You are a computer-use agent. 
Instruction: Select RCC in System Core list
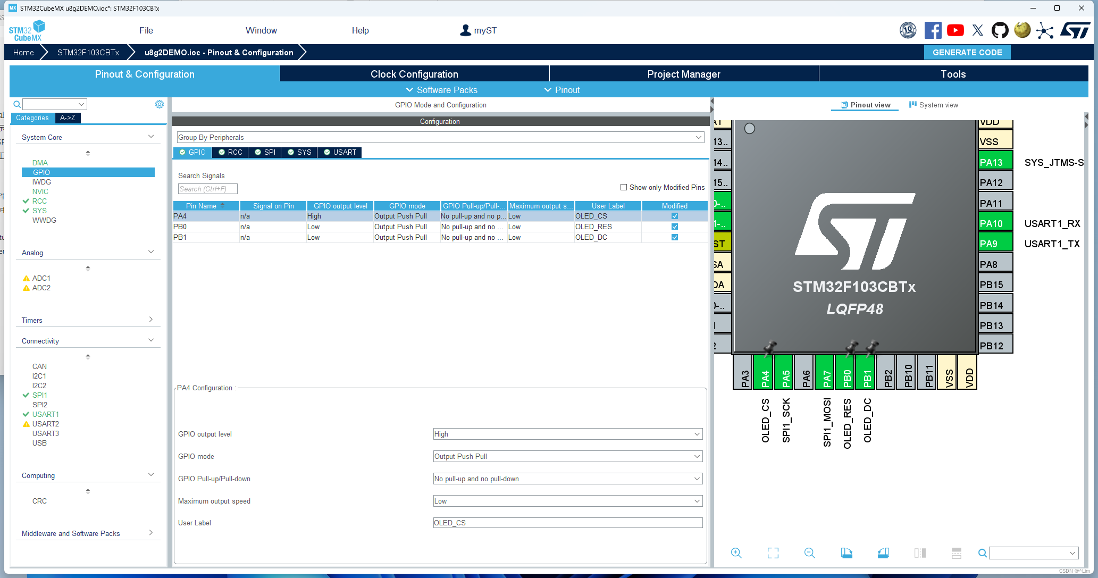[39, 201]
